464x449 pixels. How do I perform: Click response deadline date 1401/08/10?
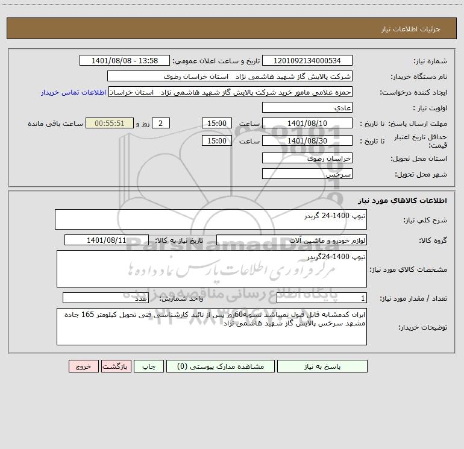[307, 123]
